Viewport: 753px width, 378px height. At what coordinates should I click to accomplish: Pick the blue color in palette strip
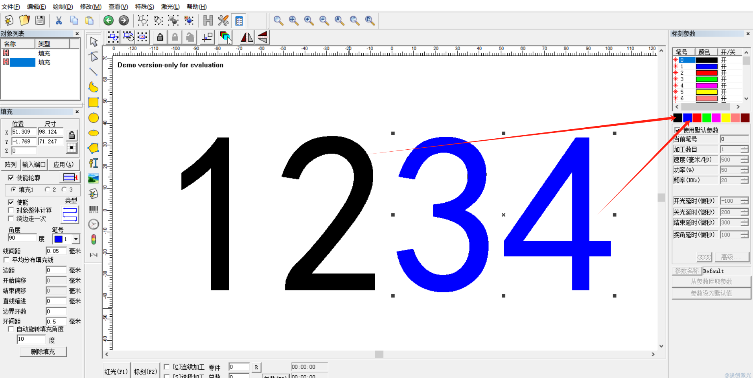(x=687, y=117)
